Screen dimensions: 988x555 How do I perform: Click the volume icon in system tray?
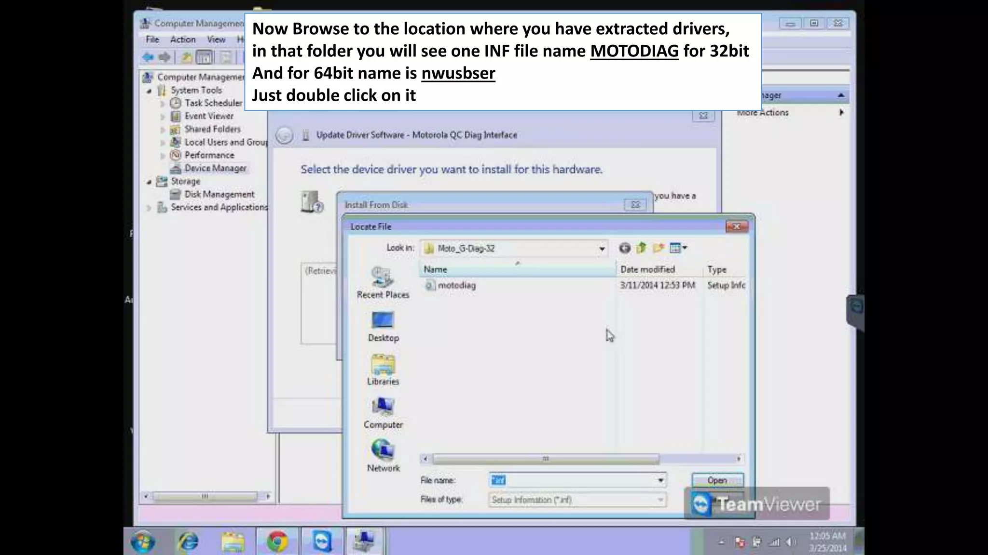tap(791, 542)
